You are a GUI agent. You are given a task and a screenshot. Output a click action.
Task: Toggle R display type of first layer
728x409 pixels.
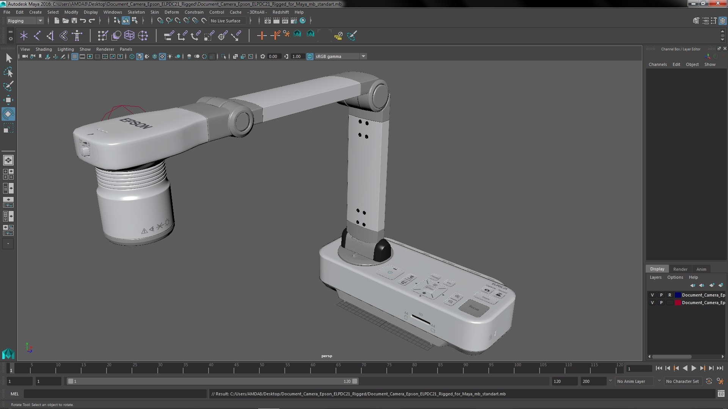pos(670,295)
